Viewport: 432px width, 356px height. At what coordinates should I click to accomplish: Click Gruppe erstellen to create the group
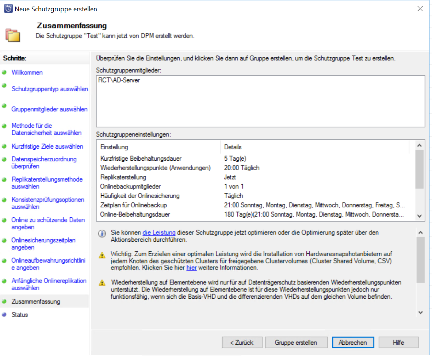pos(296,342)
